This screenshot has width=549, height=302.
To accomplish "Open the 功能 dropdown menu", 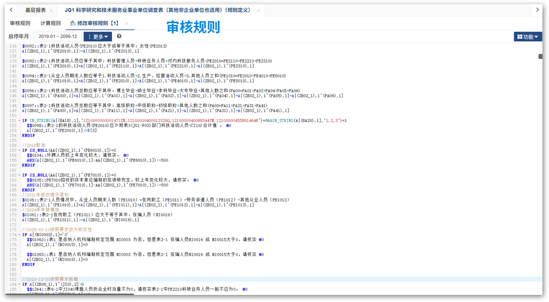I will click(528, 37).
